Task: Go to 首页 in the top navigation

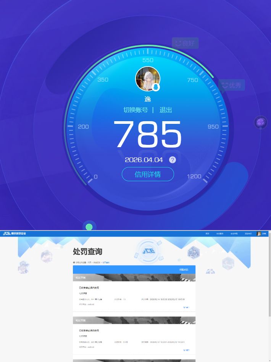Action: [x=207, y=234]
